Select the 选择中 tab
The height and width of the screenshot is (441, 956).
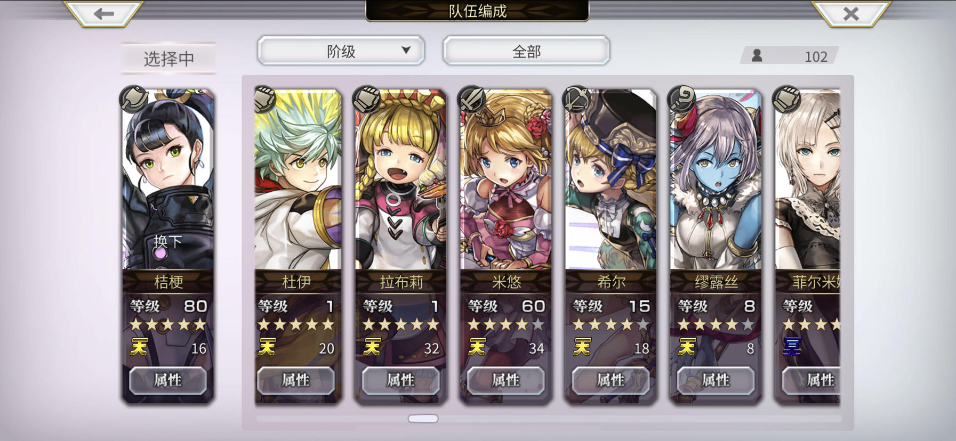(168, 58)
